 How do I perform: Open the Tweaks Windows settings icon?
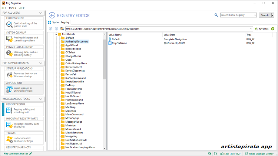pos(9,140)
